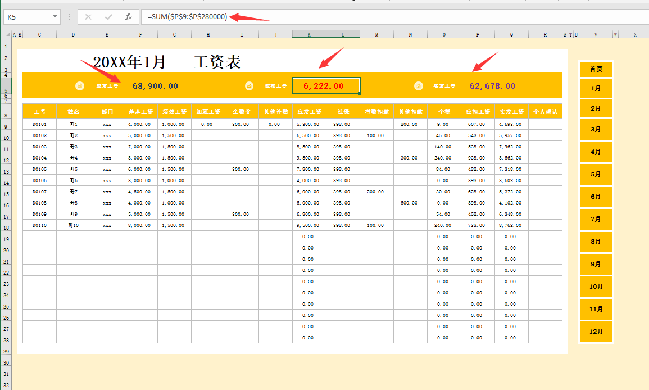Click the 4,693.00 net pay cell
Viewport: 649px width, 390px height.
click(x=510, y=124)
